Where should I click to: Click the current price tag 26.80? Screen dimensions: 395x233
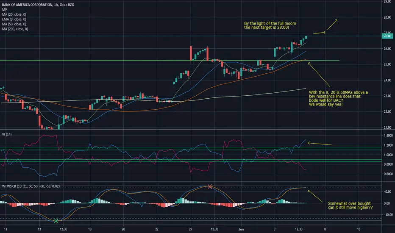pyautogui.click(x=387, y=36)
